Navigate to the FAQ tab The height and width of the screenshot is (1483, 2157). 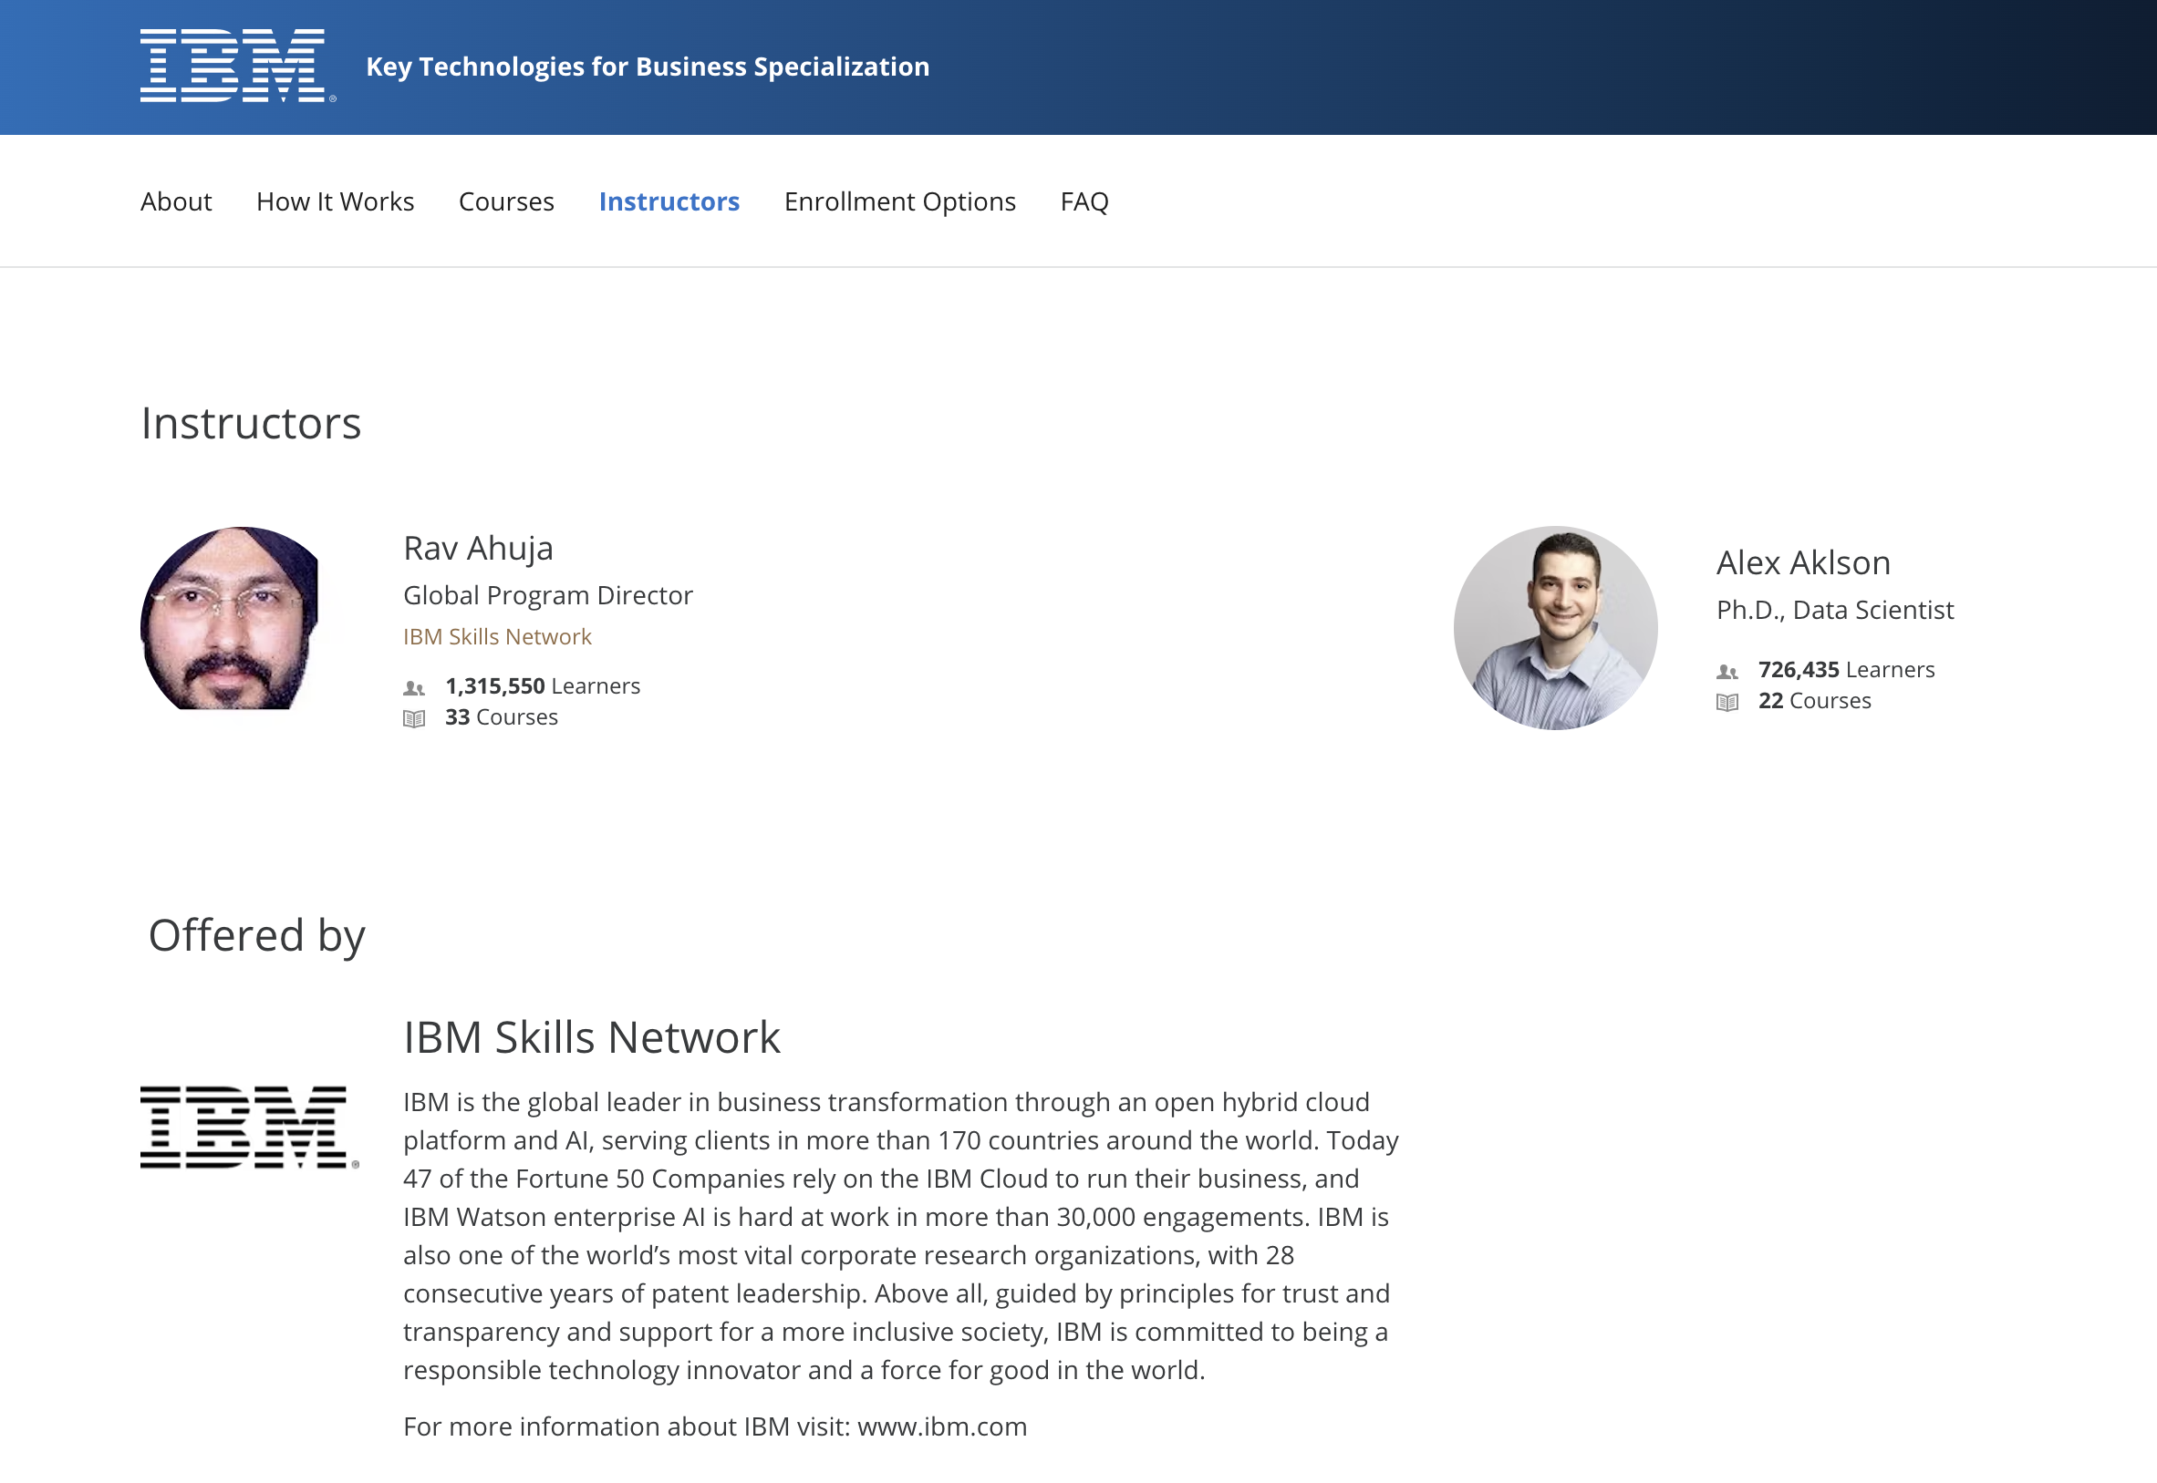point(1084,201)
